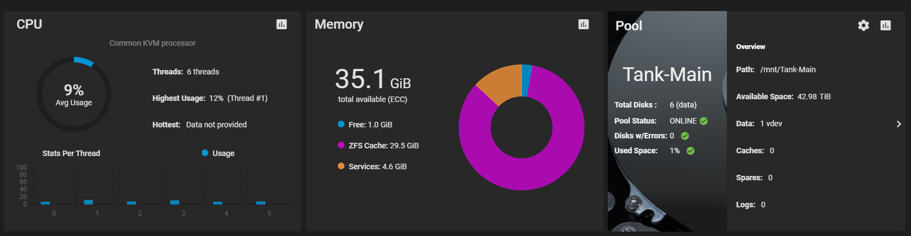Image resolution: width=911 pixels, height=236 pixels.
Task: Open the CPU reports chart icon
Action: 282,24
